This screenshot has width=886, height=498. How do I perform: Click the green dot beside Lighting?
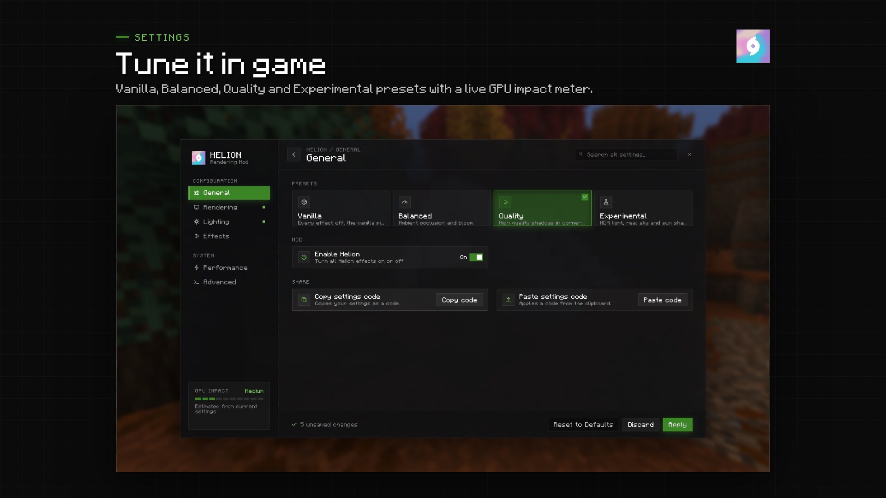[263, 222]
